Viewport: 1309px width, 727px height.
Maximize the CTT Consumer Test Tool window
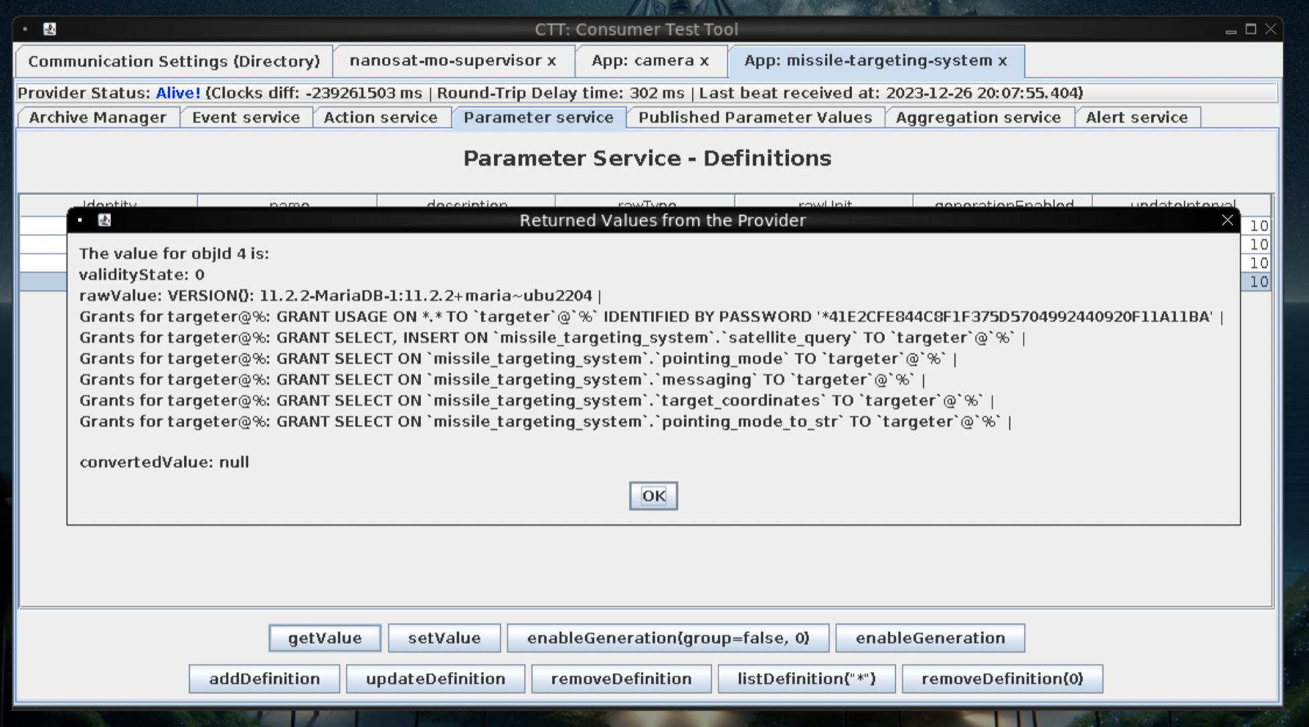pos(1250,29)
